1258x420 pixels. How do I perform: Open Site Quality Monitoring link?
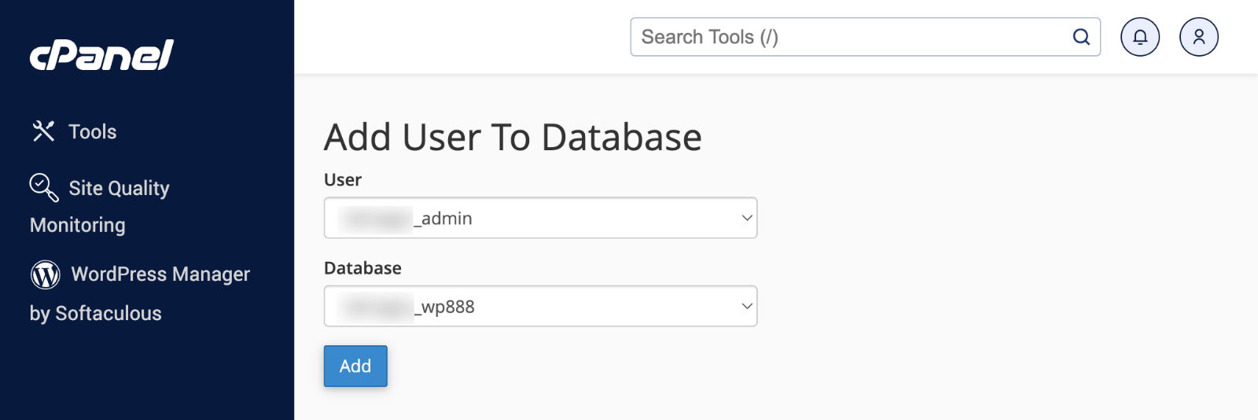pyautogui.click(x=100, y=206)
